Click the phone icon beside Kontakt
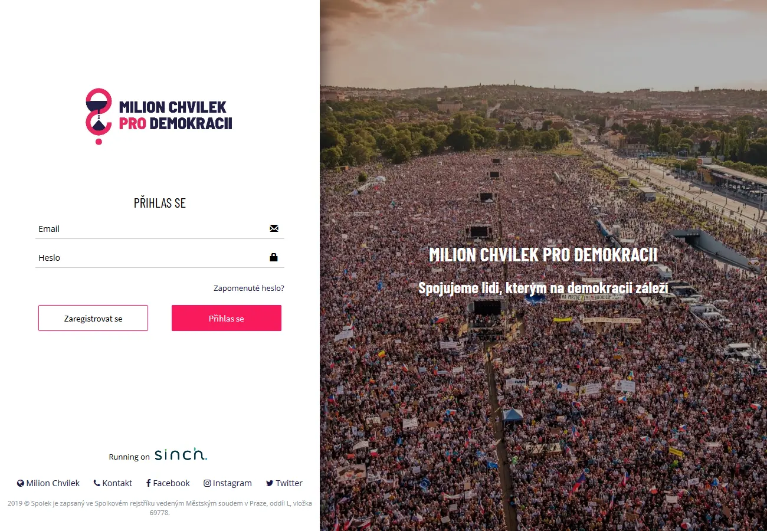767x531 pixels. pos(97,483)
